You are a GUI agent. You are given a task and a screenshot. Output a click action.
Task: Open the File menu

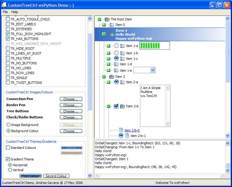[x=5, y=12]
